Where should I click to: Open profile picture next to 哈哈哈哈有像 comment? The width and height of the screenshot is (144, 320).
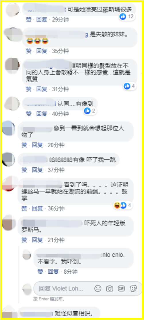coord(9,159)
